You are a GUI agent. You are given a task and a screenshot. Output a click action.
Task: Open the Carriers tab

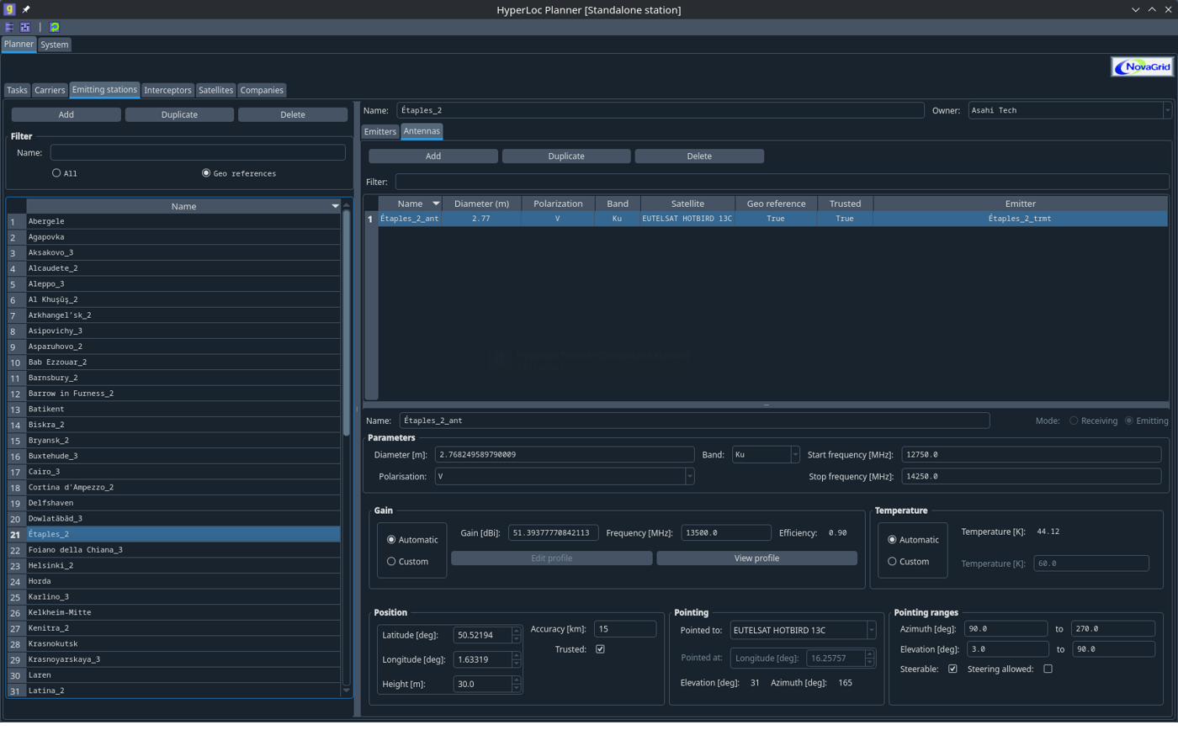pos(50,90)
